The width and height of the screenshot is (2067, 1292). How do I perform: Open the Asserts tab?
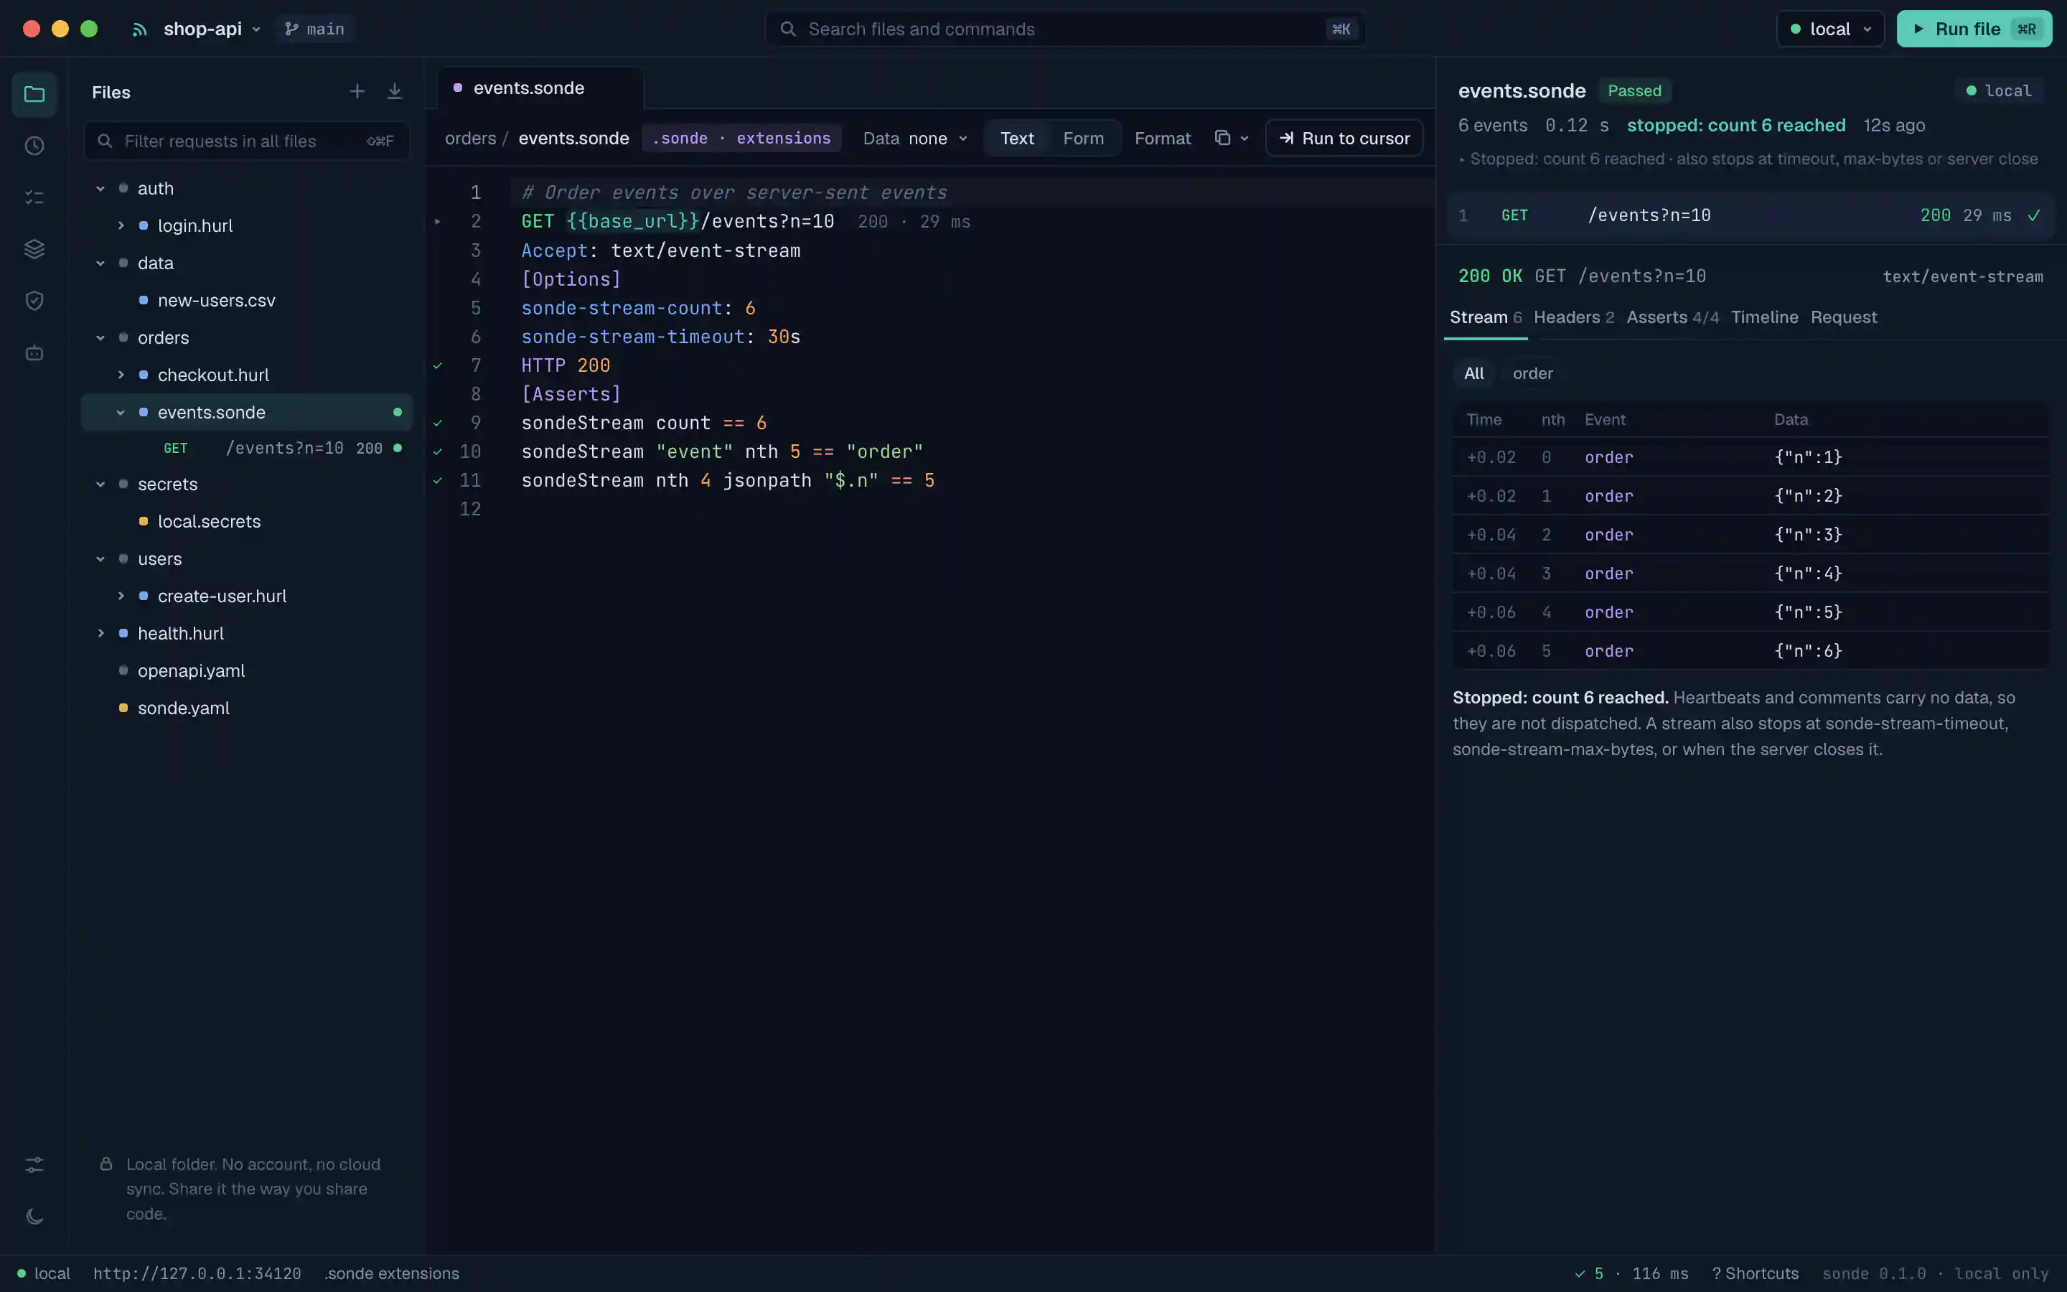1672,317
